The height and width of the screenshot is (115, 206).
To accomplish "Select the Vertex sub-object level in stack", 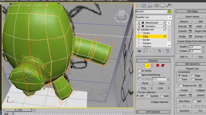I will pyautogui.click(x=146, y=33).
